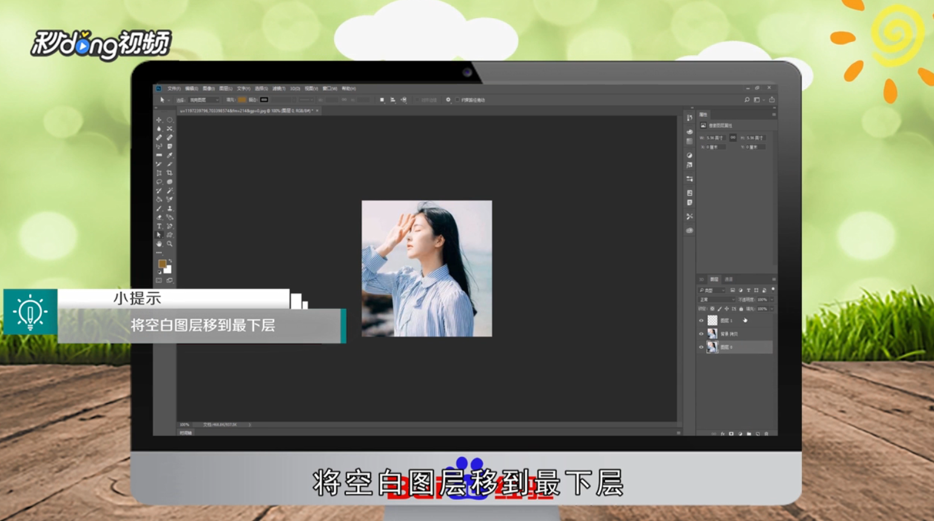Toggle the layer filter on/off switch

[x=773, y=290]
